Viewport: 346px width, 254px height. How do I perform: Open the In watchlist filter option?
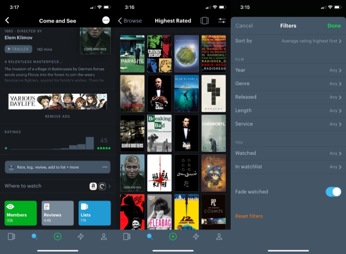pos(288,167)
